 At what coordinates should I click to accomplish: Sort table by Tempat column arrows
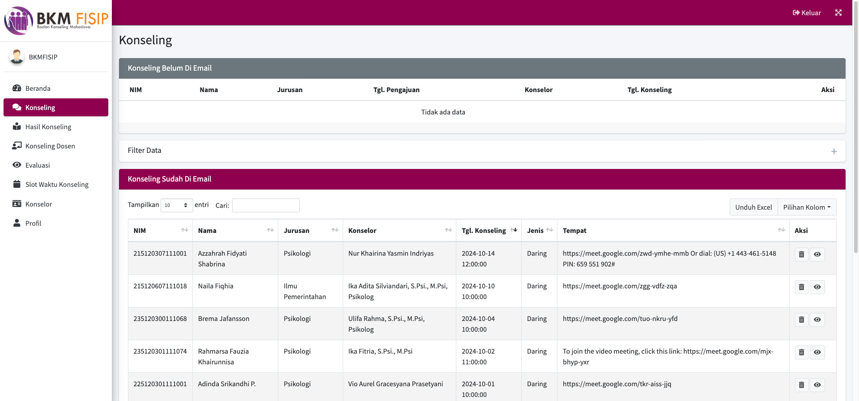pos(781,230)
